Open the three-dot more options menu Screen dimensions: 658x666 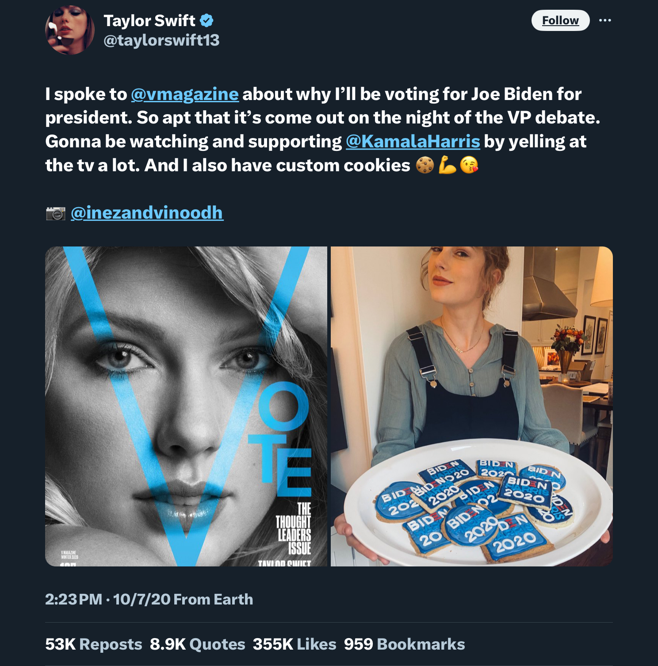pos(604,20)
